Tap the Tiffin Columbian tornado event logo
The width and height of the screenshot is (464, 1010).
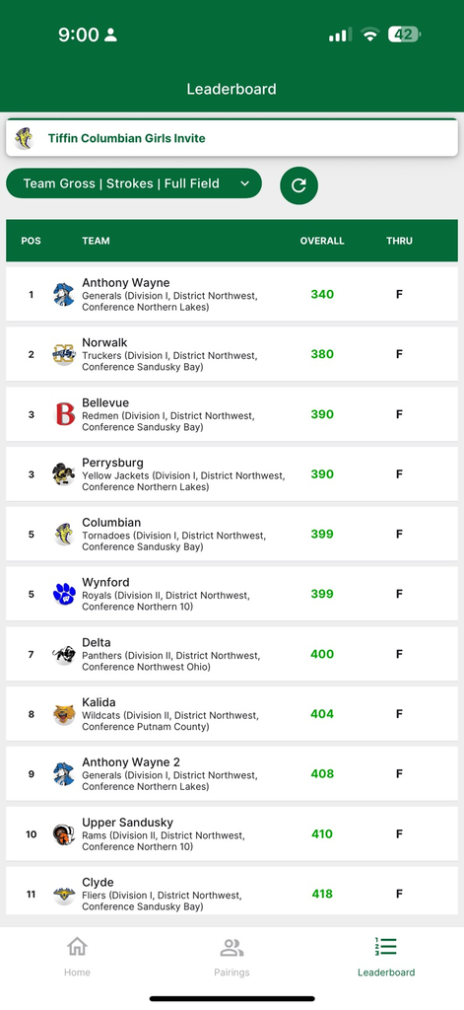click(25, 138)
